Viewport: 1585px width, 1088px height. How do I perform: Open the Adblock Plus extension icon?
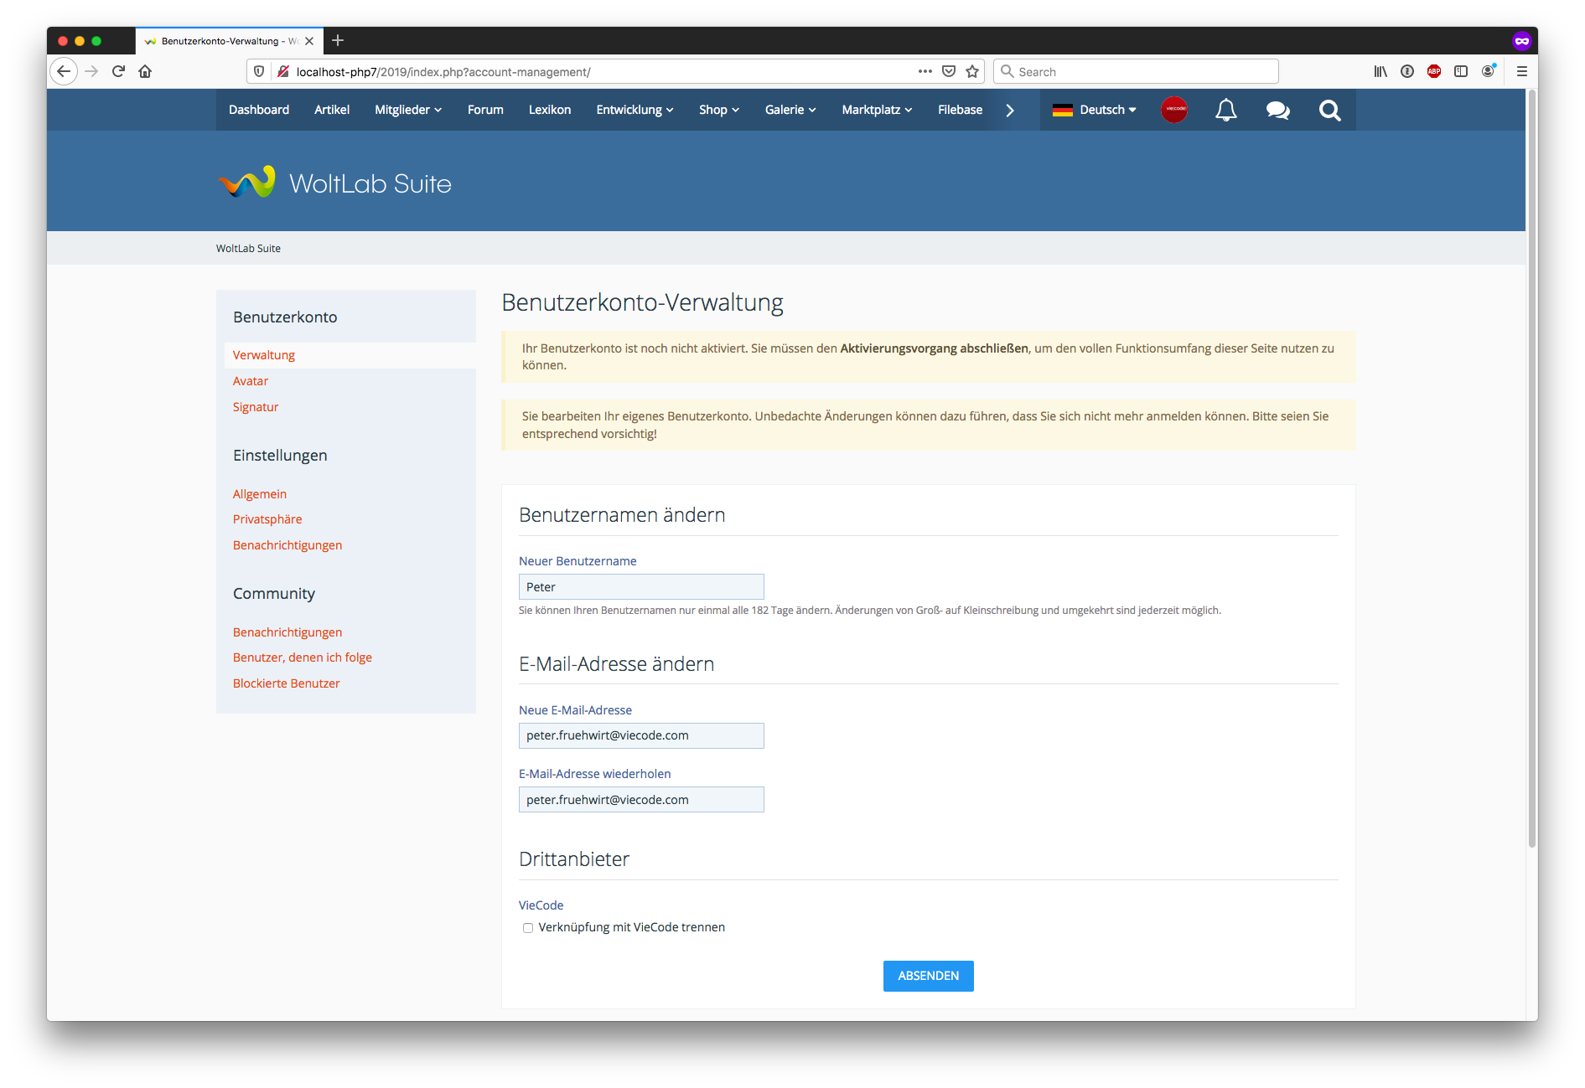click(x=1434, y=71)
